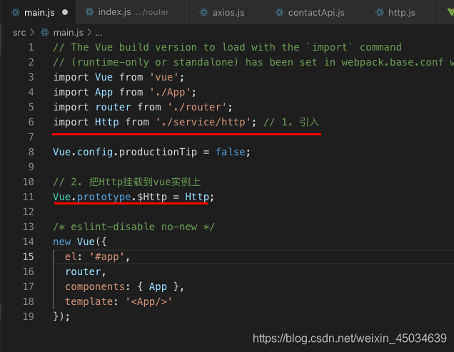Screen dimensions: 454x352
Task: Click the 'vue' import string
Action: click(164, 77)
